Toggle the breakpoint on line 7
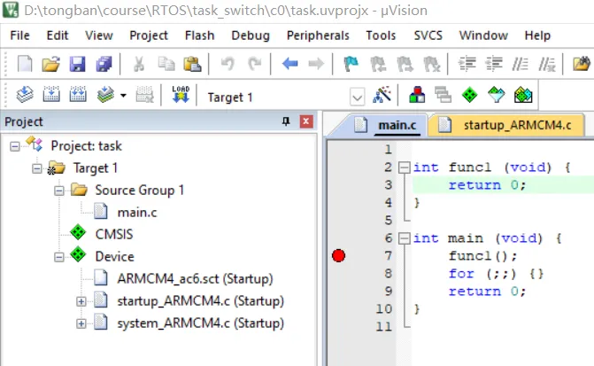The width and height of the screenshot is (594, 366). click(x=337, y=256)
